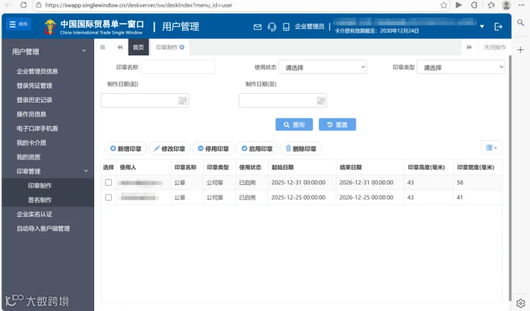Open browser extensions puzzle icon
This screenshot has height=311, width=530.
[474, 5]
